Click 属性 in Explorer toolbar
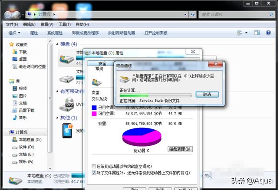This screenshot has height=190, width=278. (x=34, y=33)
